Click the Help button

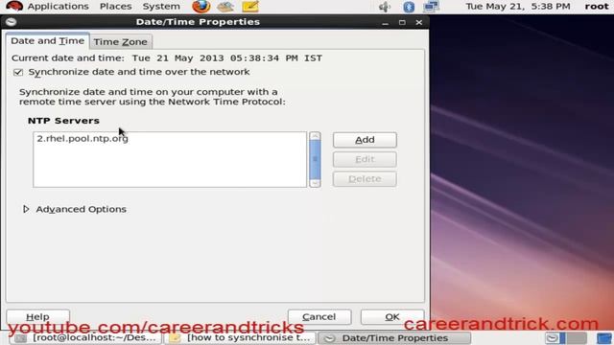tap(38, 316)
